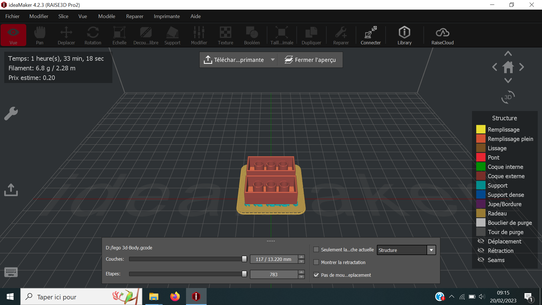Decrease layer number with Couches down arrow
The height and width of the screenshot is (305, 542).
[301, 262]
